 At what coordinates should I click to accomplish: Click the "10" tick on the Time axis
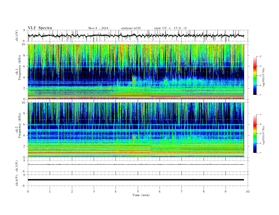click(x=248, y=191)
